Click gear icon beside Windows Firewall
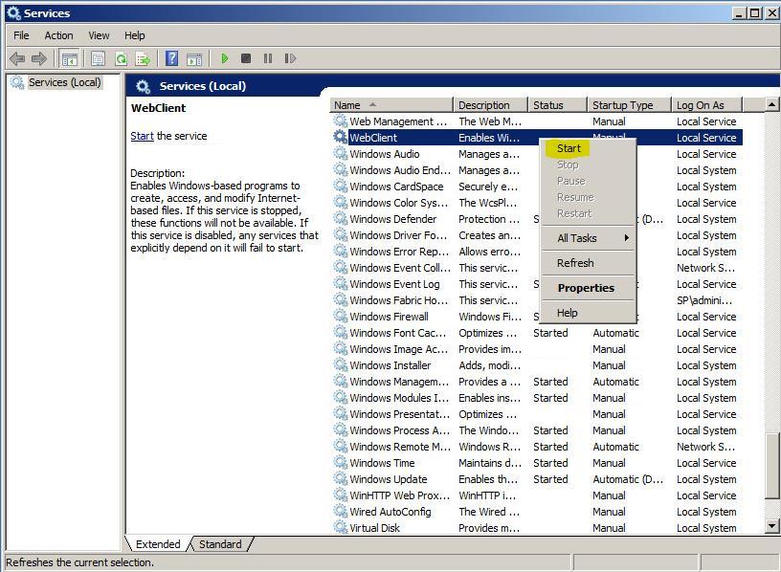The width and height of the screenshot is (781, 572). coord(341,316)
